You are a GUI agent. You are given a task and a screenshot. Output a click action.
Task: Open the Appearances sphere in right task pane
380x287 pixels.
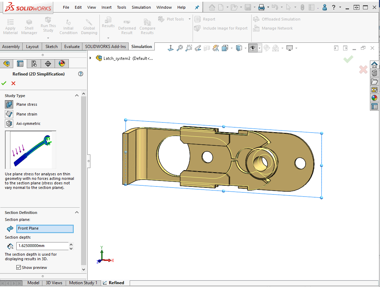[x=374, y=98]
